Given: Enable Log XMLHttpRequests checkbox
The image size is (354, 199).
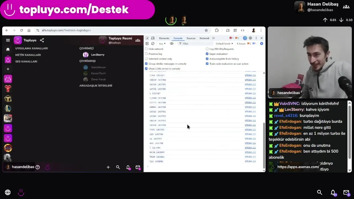Looking at the screenshot, I should (x=207, y=49).
